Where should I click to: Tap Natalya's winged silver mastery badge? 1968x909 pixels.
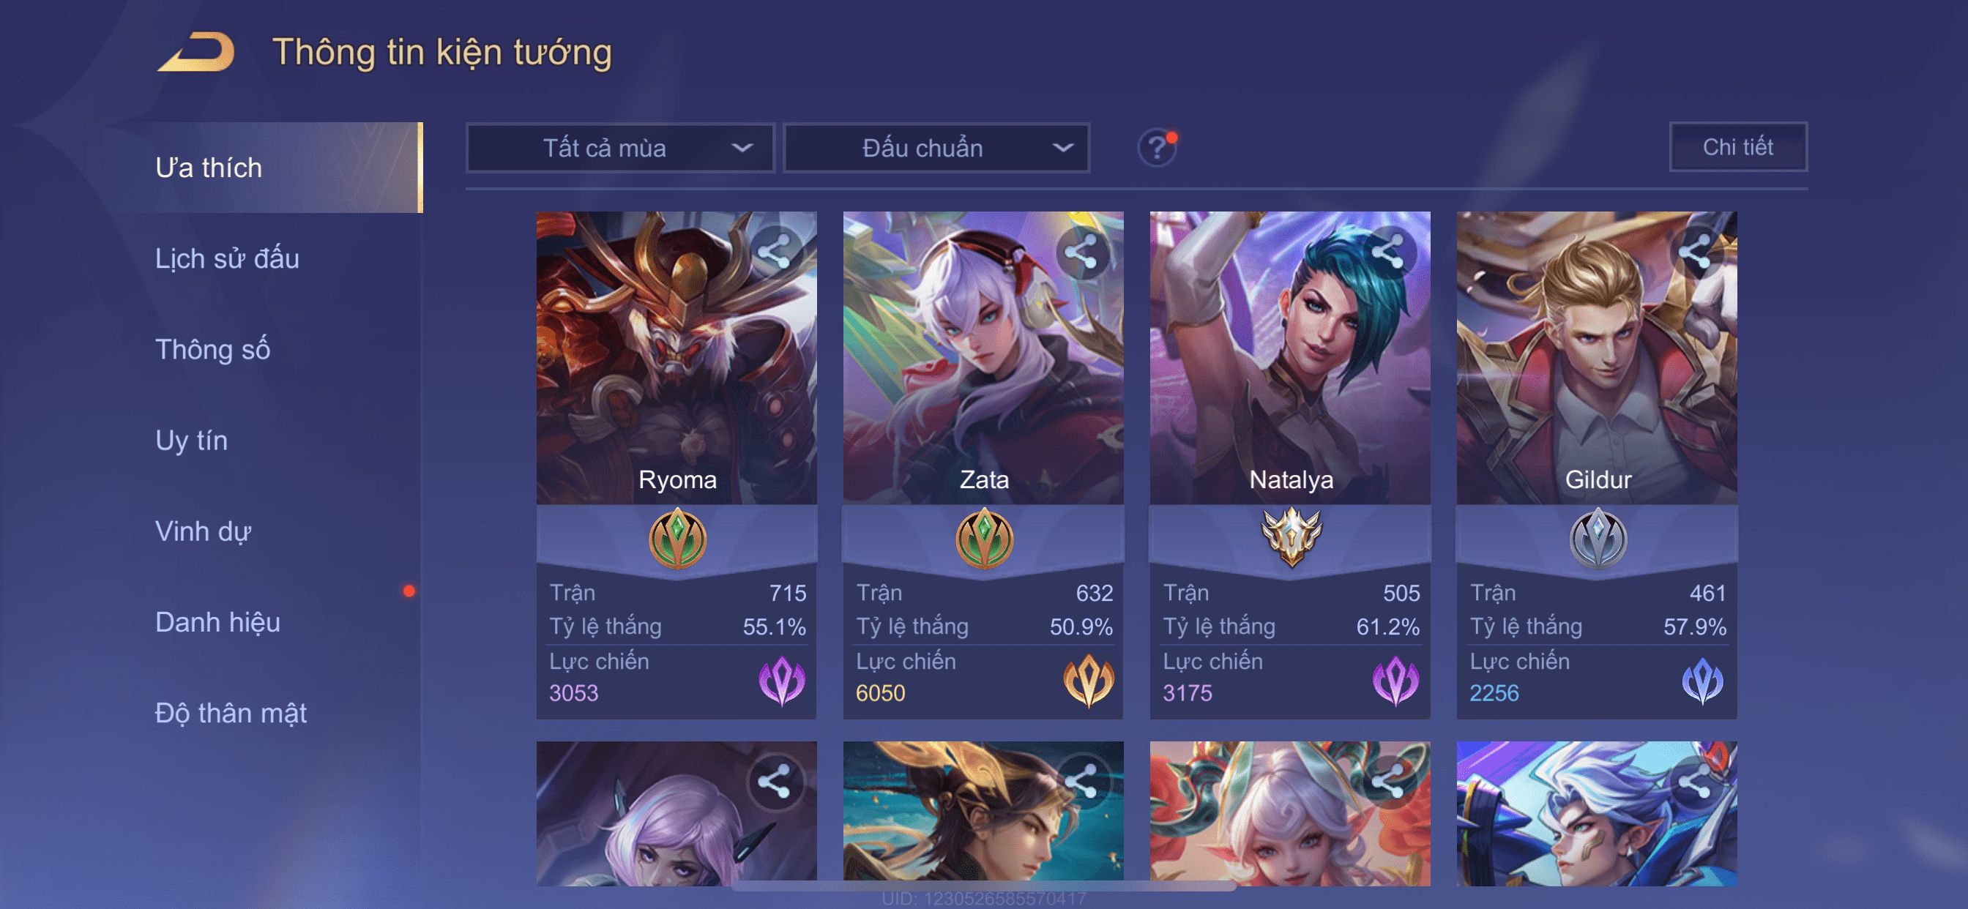pos(1290,537)
